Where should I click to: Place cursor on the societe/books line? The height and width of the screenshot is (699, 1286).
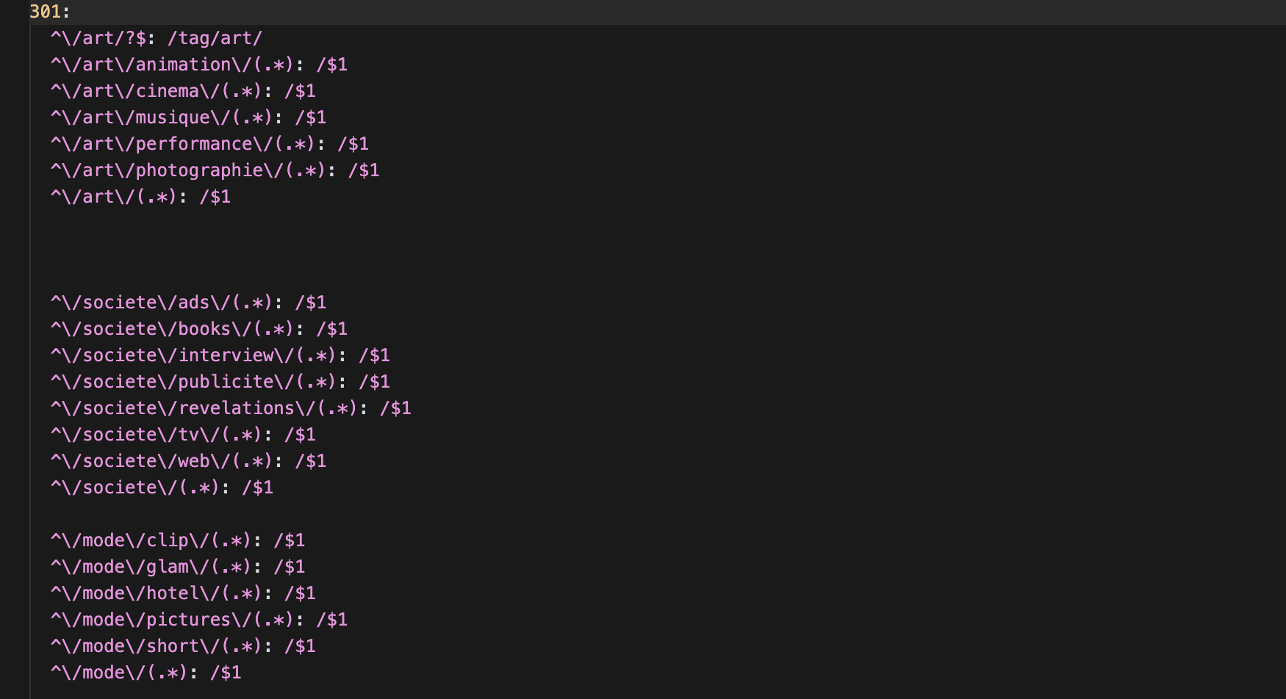(198, 329)
